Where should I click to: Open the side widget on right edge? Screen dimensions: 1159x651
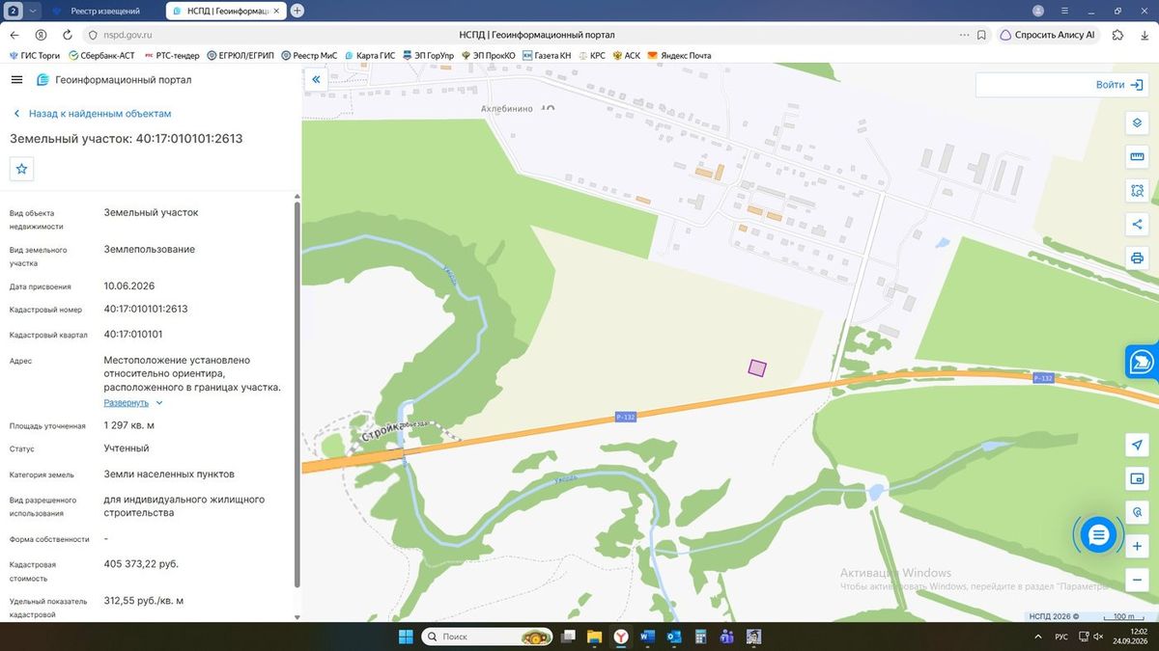coord(1143,362)
